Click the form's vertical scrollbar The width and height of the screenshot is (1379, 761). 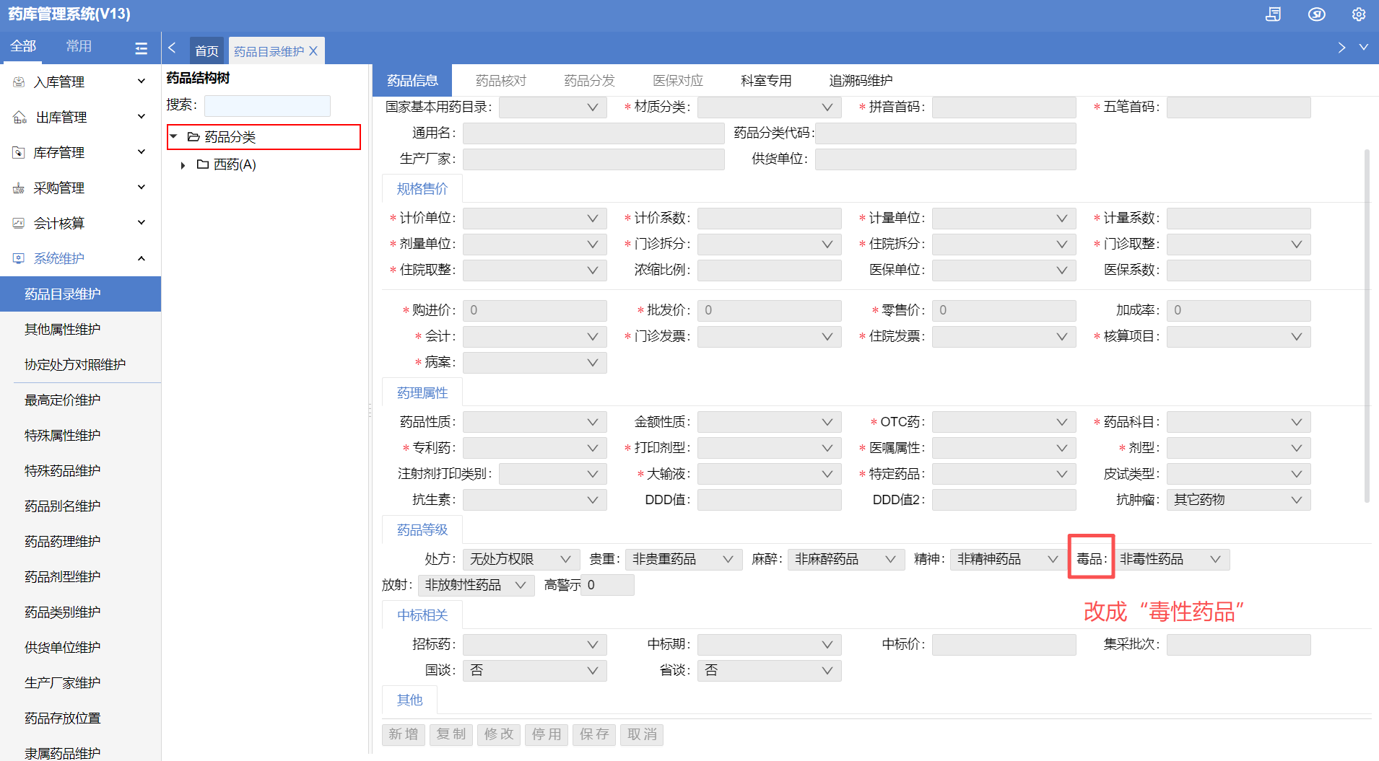pyautogui.click(x=1367, y=325)
